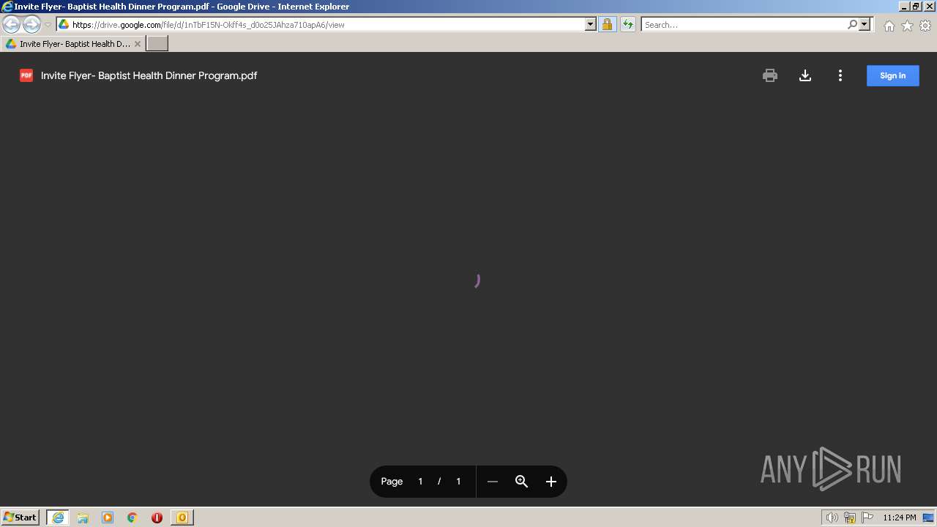The width and height of the screenshot is (937, 527).
Task: Open the search provider dropdown
Action: coord(865,25)
